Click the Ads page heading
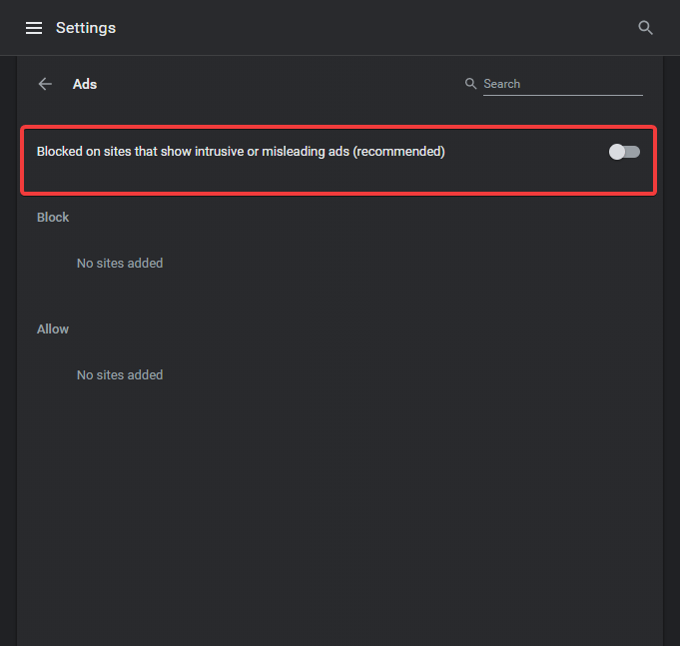 [85, 84]
